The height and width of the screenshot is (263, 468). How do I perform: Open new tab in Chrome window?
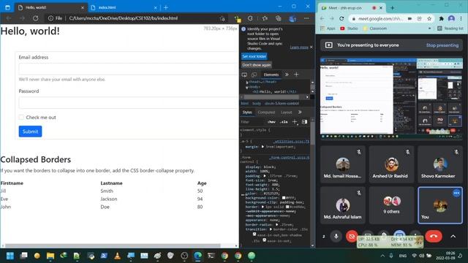click(x=392, y=8)
